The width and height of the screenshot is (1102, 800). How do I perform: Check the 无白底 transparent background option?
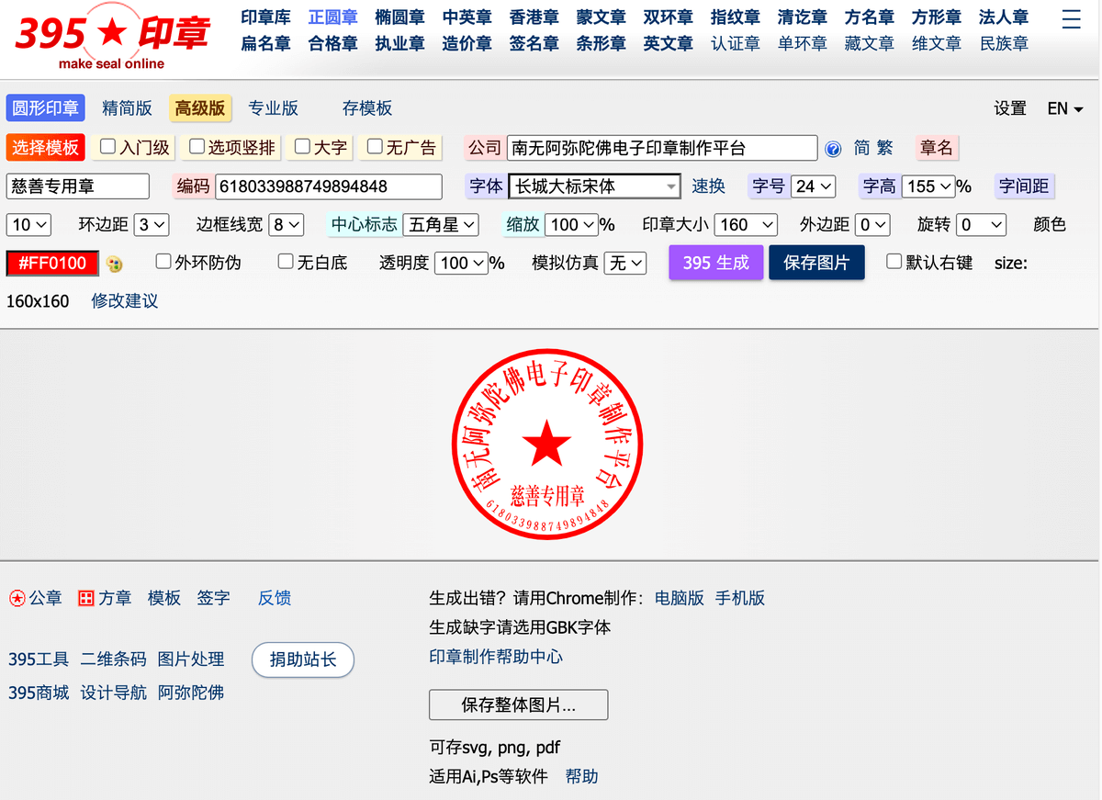pyautogui.click(x=286, y=261)
